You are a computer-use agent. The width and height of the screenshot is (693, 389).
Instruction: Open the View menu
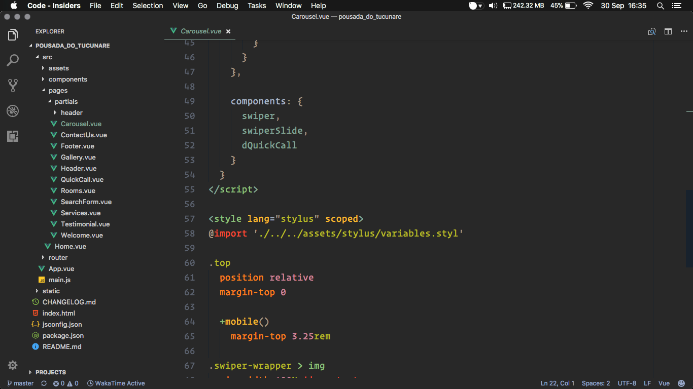(181, 6)
